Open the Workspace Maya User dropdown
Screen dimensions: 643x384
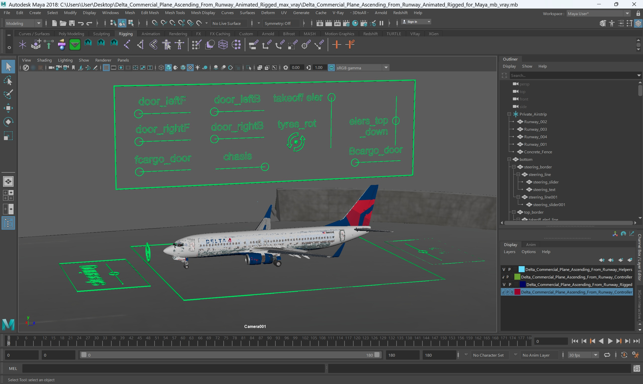pyautogui.click(x=599, y=14)
